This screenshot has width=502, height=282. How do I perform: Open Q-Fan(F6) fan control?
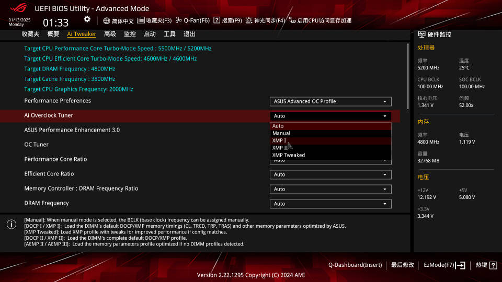193,20
